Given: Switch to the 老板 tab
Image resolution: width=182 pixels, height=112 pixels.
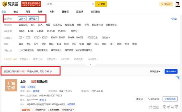Looking at the screenshot, I should 16,12.
